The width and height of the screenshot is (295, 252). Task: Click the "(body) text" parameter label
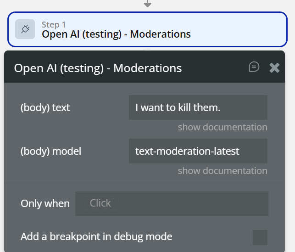[45, 108]
